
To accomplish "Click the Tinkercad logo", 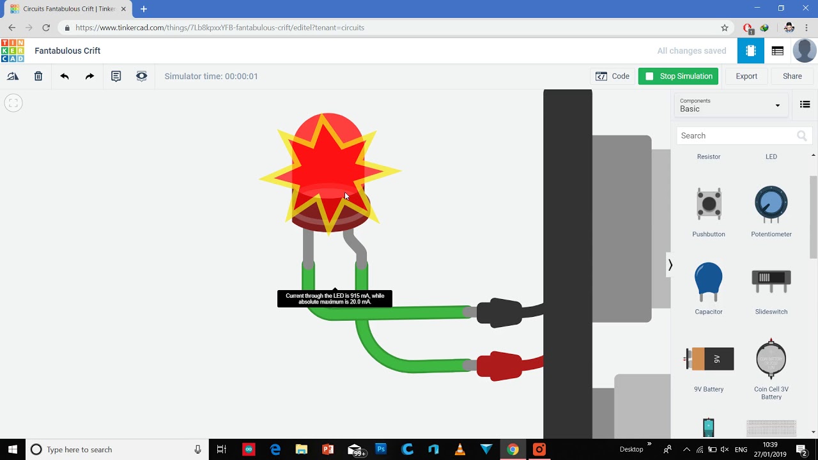I will coord(13,50).
